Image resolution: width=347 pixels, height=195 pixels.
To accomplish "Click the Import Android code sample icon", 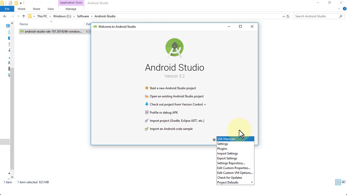I will pyautogui.click(x=147, y=129).
